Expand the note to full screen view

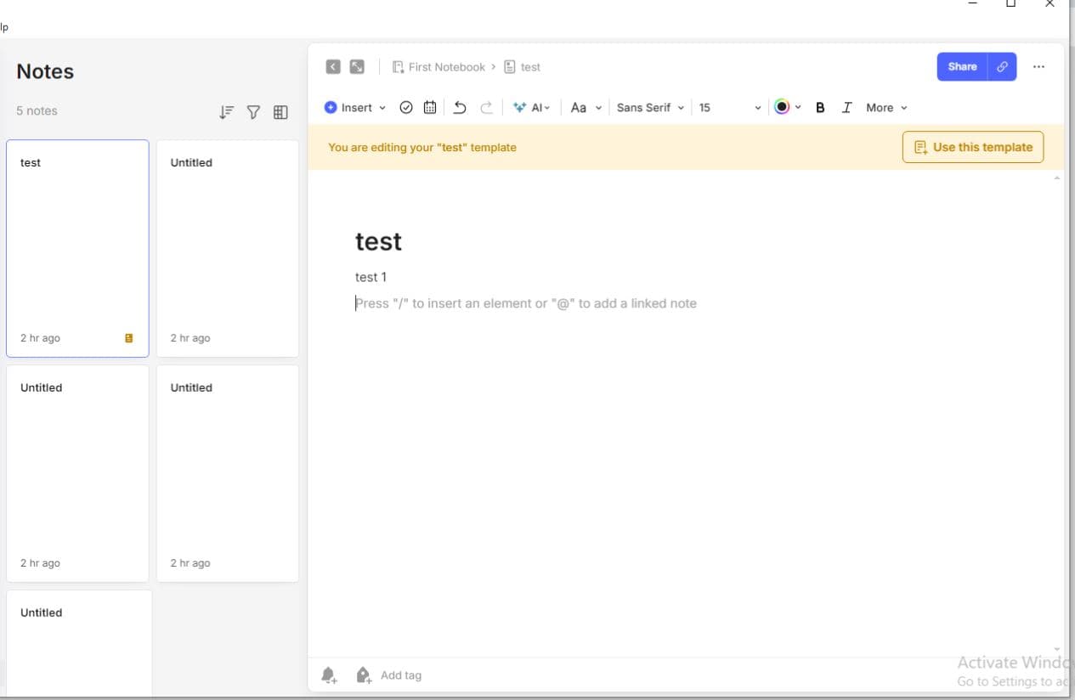pyautogui.click(x=356, y=65)
